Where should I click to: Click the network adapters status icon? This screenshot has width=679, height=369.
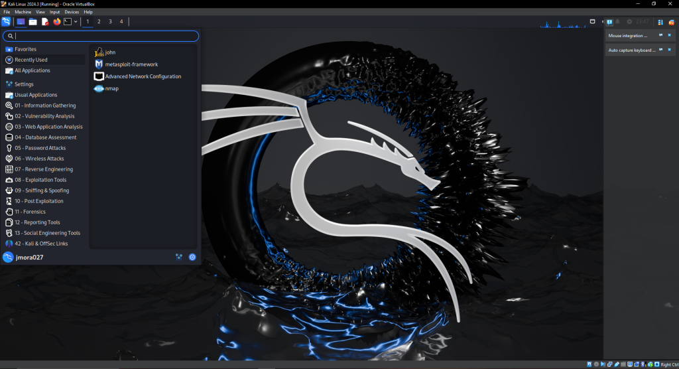610,364
